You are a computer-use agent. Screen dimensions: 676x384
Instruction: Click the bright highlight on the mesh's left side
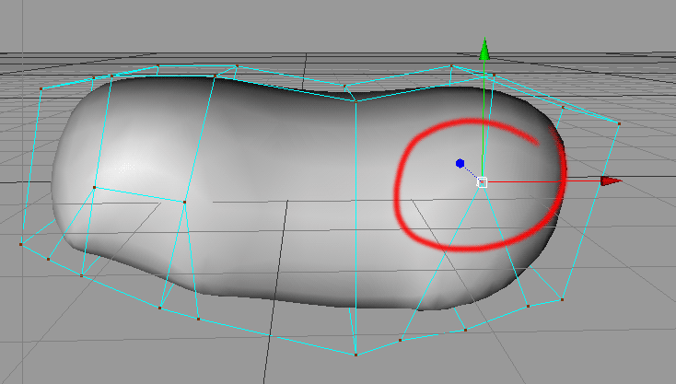point(115,166)
